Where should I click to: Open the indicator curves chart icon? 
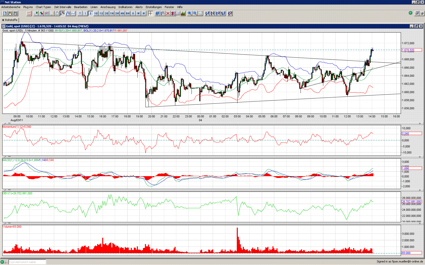[x=47, y=13]
